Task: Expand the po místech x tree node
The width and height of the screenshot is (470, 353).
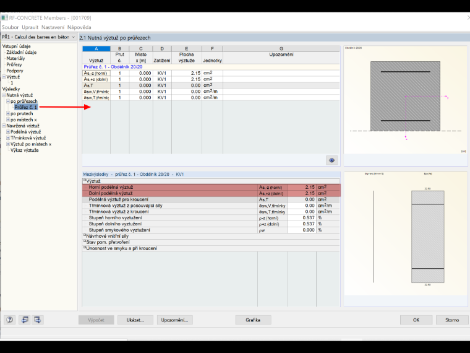Action: coord(9,120)
